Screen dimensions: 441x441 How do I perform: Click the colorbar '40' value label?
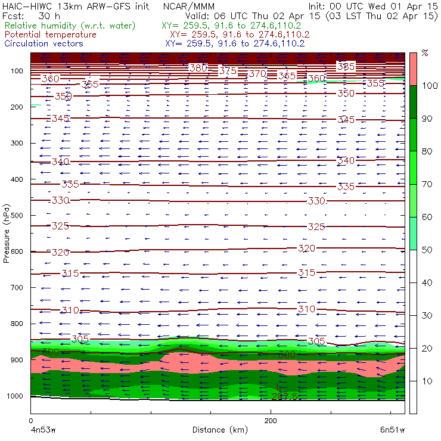pos(427,283)
